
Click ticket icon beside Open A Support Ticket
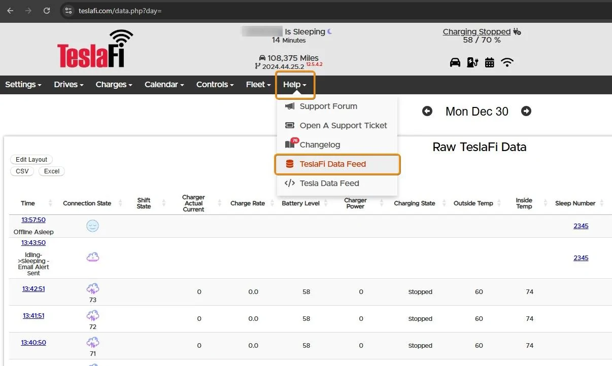coord(290,125)
